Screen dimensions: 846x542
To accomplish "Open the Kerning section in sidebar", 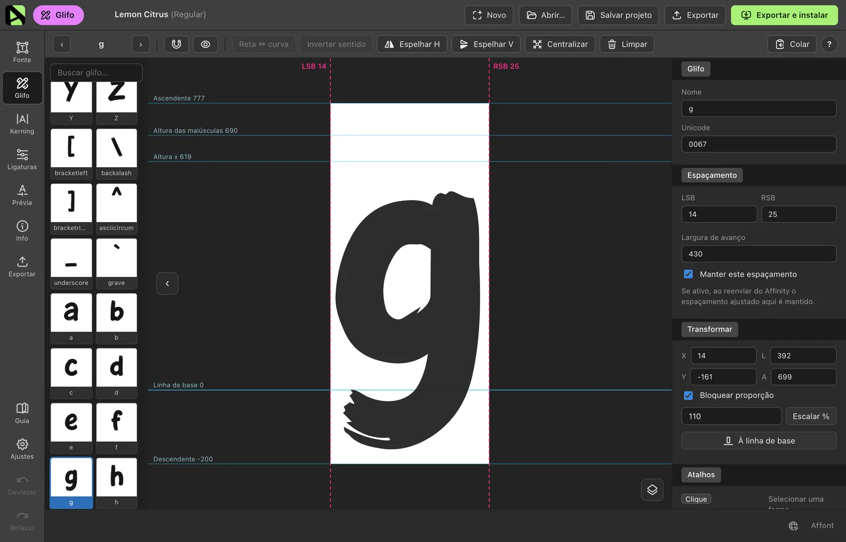I will [x=22, y=123].
